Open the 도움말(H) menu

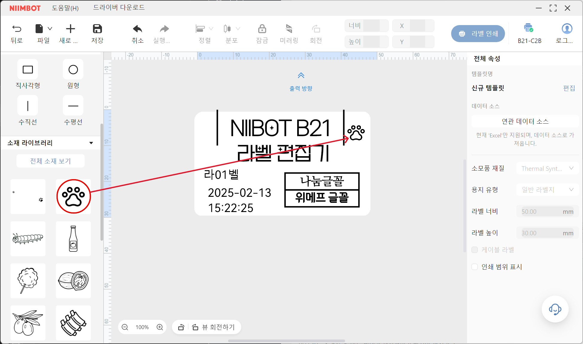coord(65,8)
